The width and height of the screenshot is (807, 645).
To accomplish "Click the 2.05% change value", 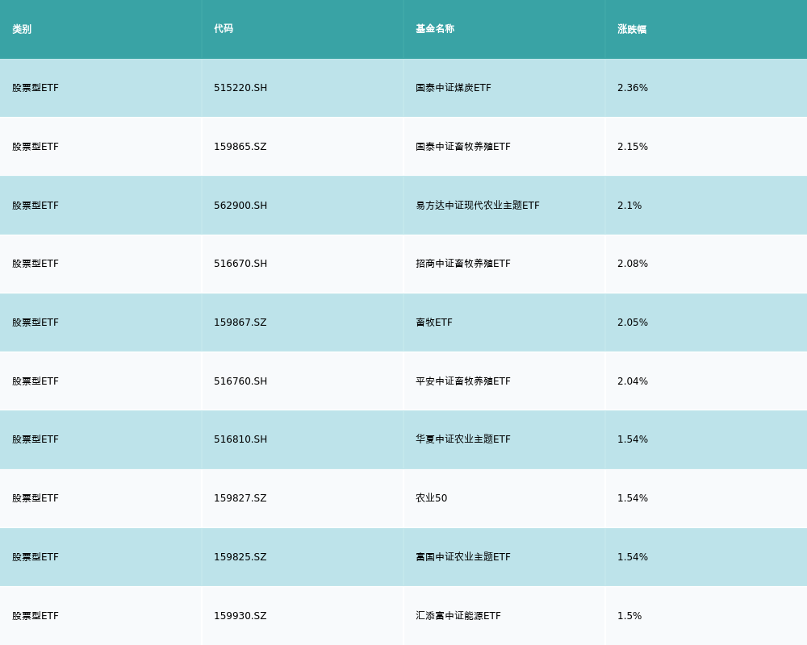I will pos(633,322).
